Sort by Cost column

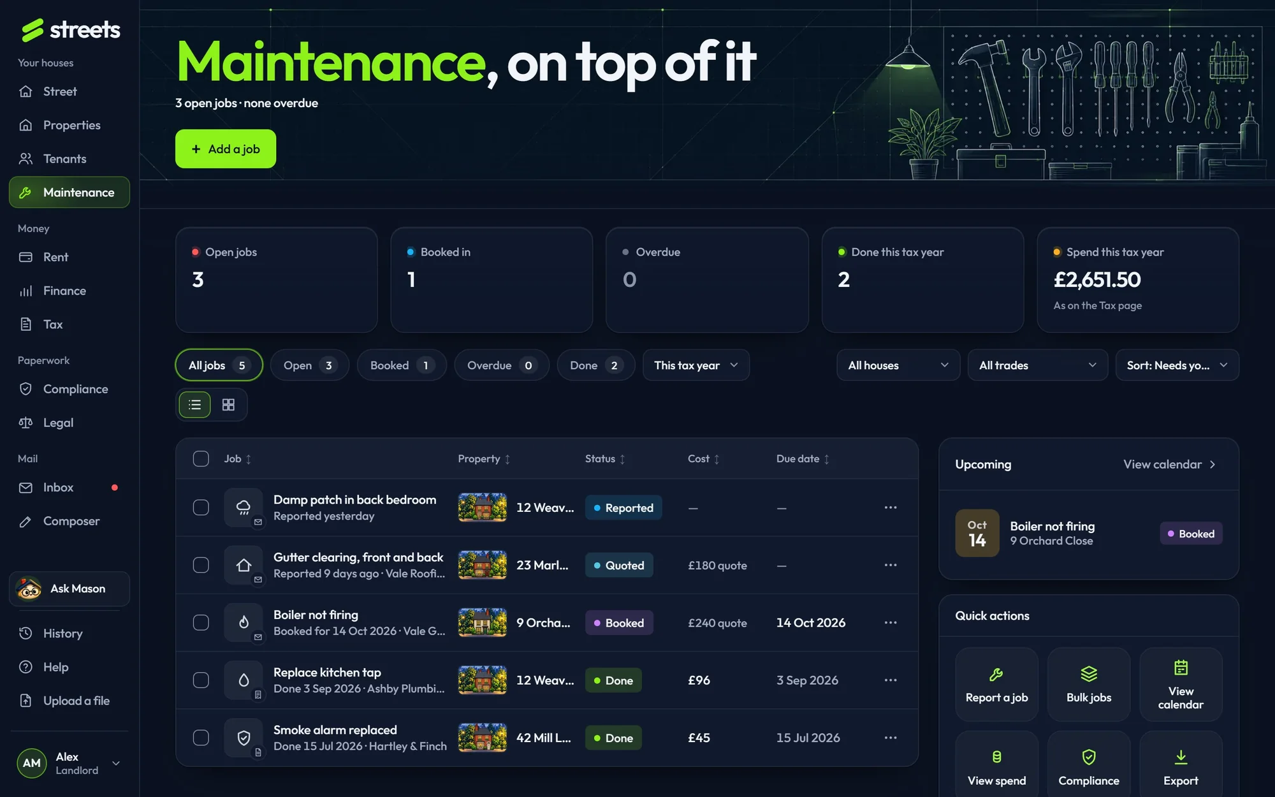point(704,459)
